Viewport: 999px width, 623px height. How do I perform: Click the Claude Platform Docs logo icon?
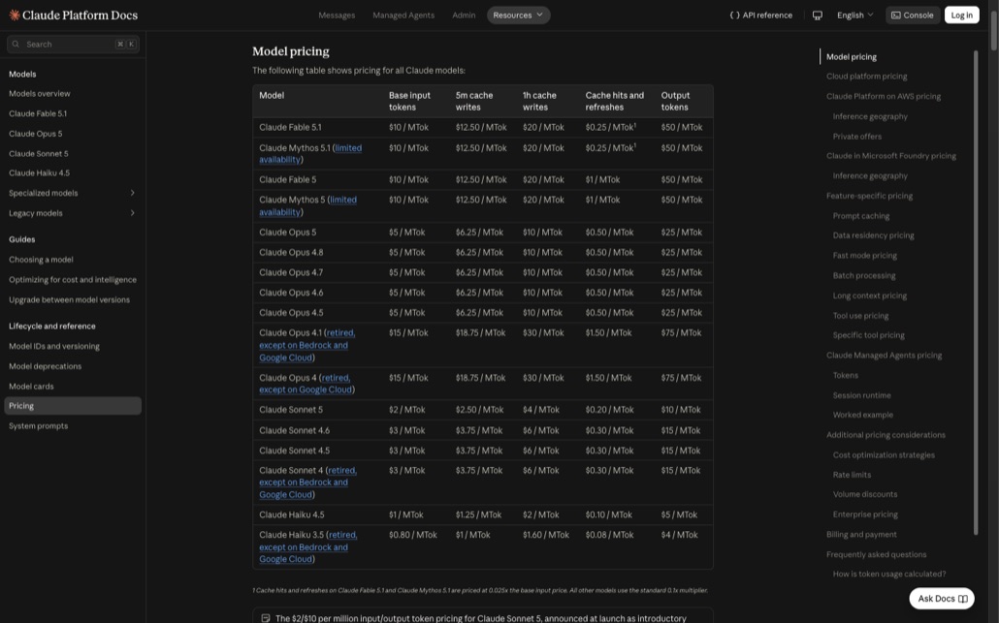(14, 15)
